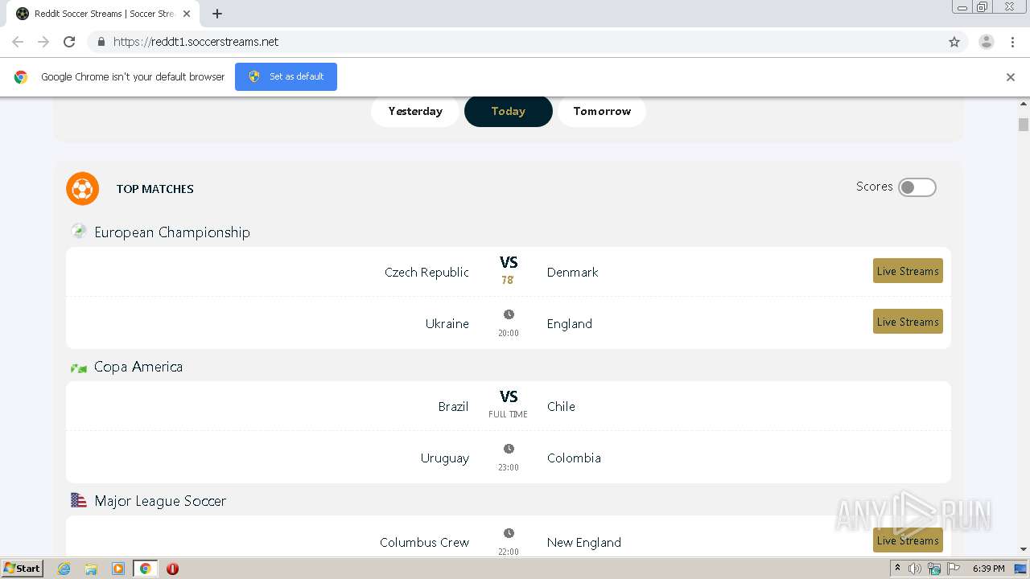Launch Internet Explorer from taskbar
Viewport: 1030px width, 579px height.
64,569
